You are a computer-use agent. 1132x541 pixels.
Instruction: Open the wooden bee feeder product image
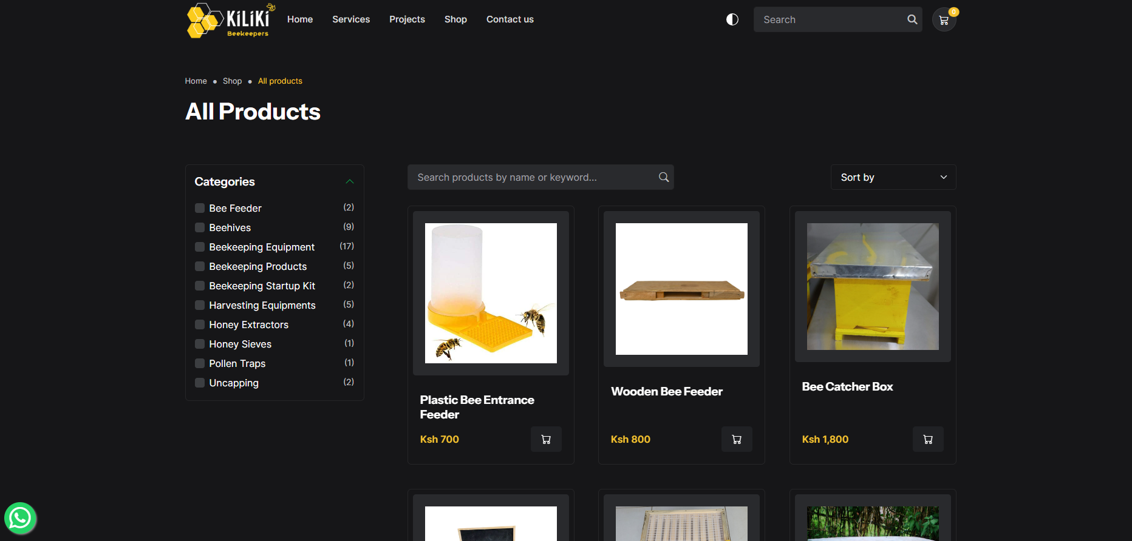(x=681, y=289)
